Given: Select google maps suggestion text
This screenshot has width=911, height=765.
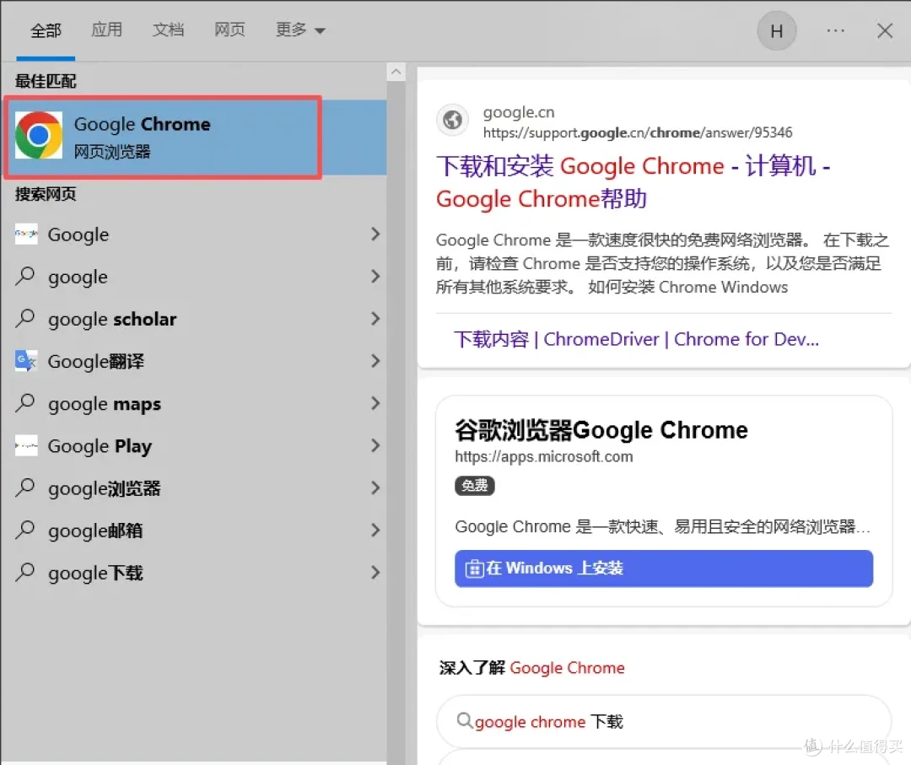Looking at the screenshot, I should (x=105, y=404).
